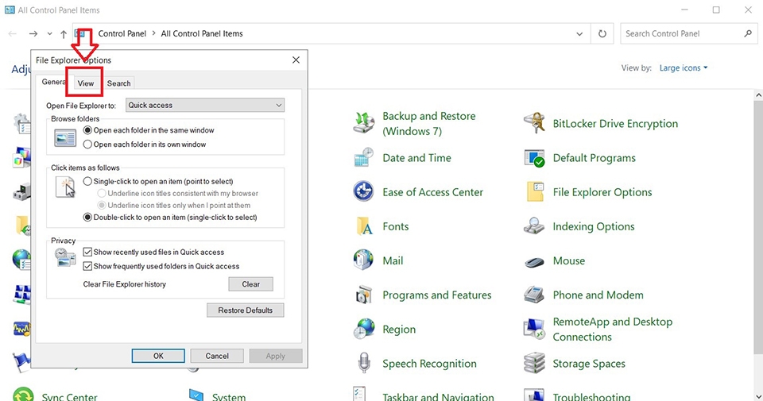Go forward with the arrow button
The image size is (763, 401).
[33, 33]
